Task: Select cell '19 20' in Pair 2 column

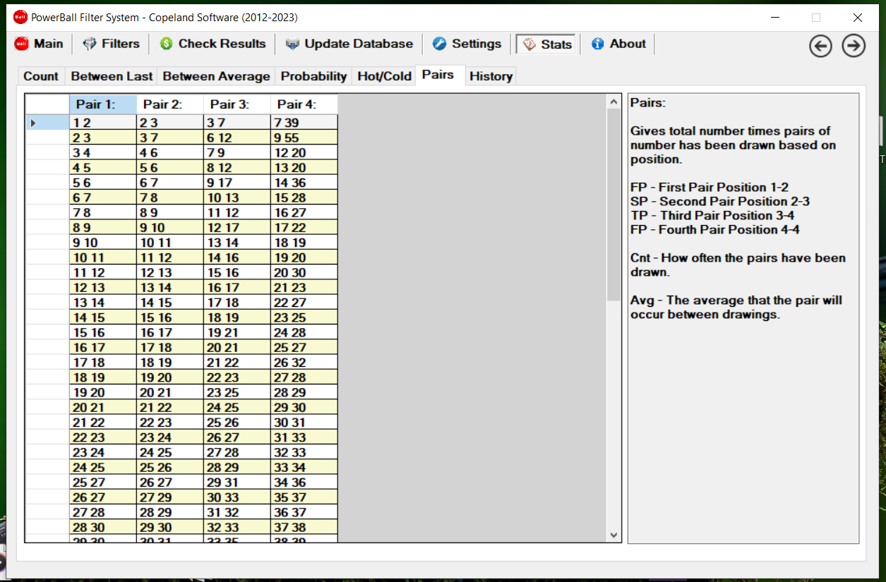Action: tap(170, 377)
